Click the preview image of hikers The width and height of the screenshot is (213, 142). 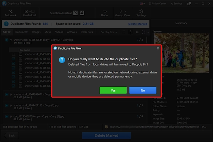[181, 53]
